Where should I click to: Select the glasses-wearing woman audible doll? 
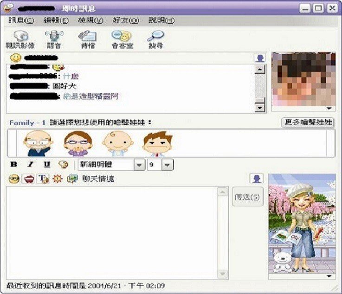(x=78, y=143)
